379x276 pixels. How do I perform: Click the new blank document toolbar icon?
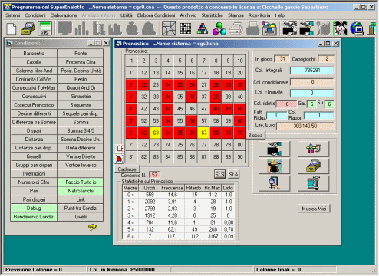(x=12, y=28)
